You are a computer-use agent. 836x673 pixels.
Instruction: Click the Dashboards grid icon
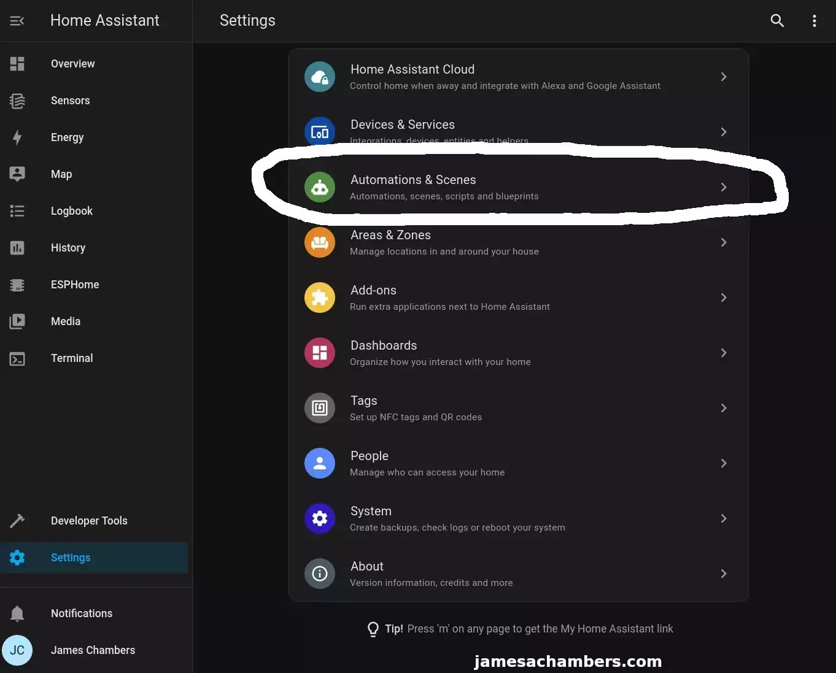[319, 353]
